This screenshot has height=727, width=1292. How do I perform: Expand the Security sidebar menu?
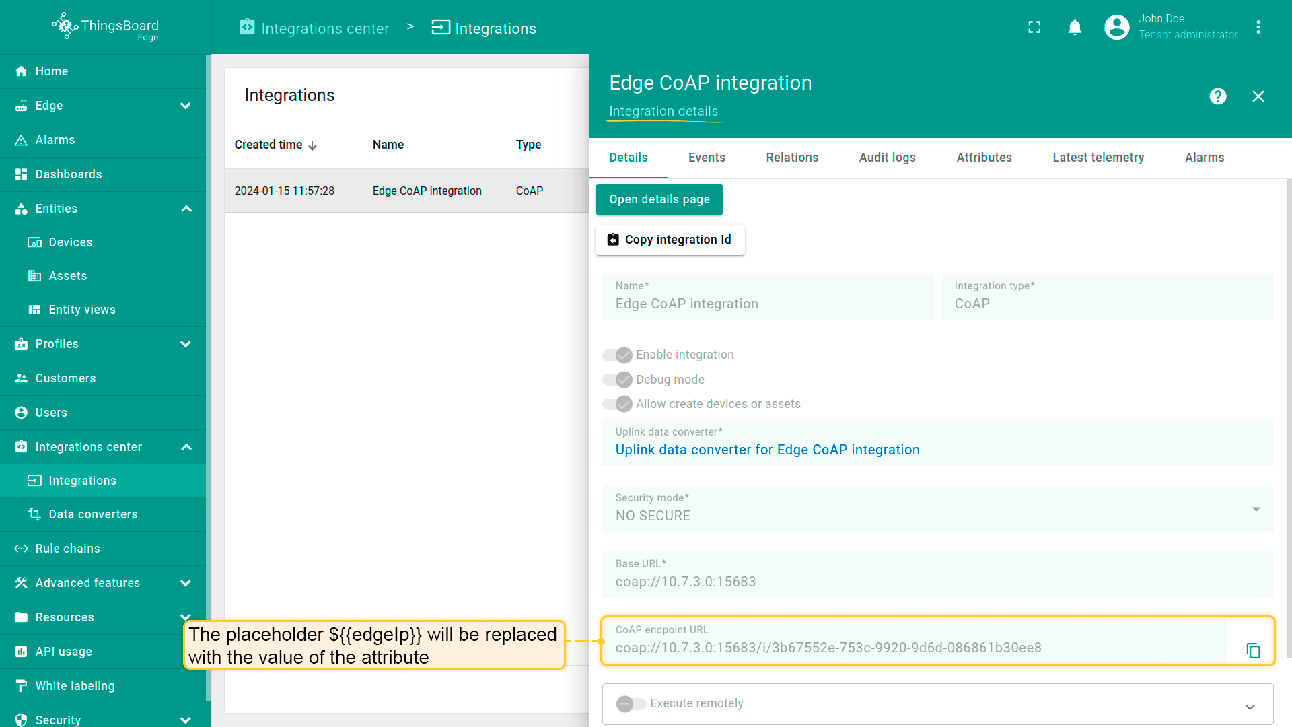tap(186, 720)
